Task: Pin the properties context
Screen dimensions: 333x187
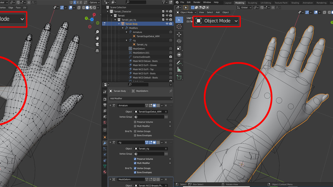Action: pos(171,91)
